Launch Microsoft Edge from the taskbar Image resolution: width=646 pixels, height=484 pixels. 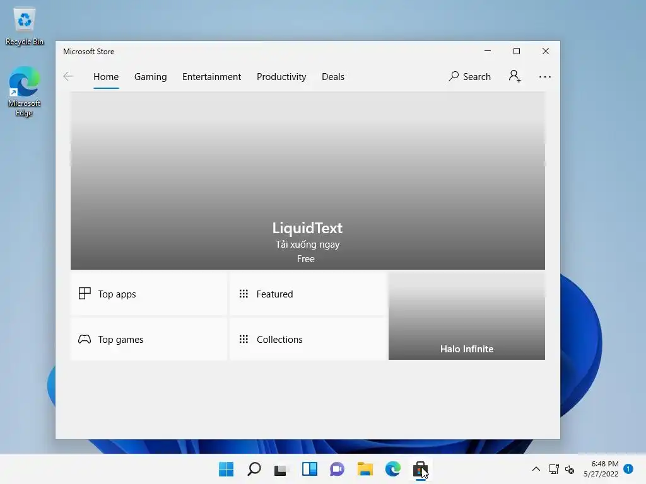point(392,469)
